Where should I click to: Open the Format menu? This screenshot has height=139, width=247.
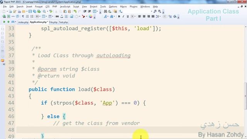pyautogui.click(x=39, y=7)
